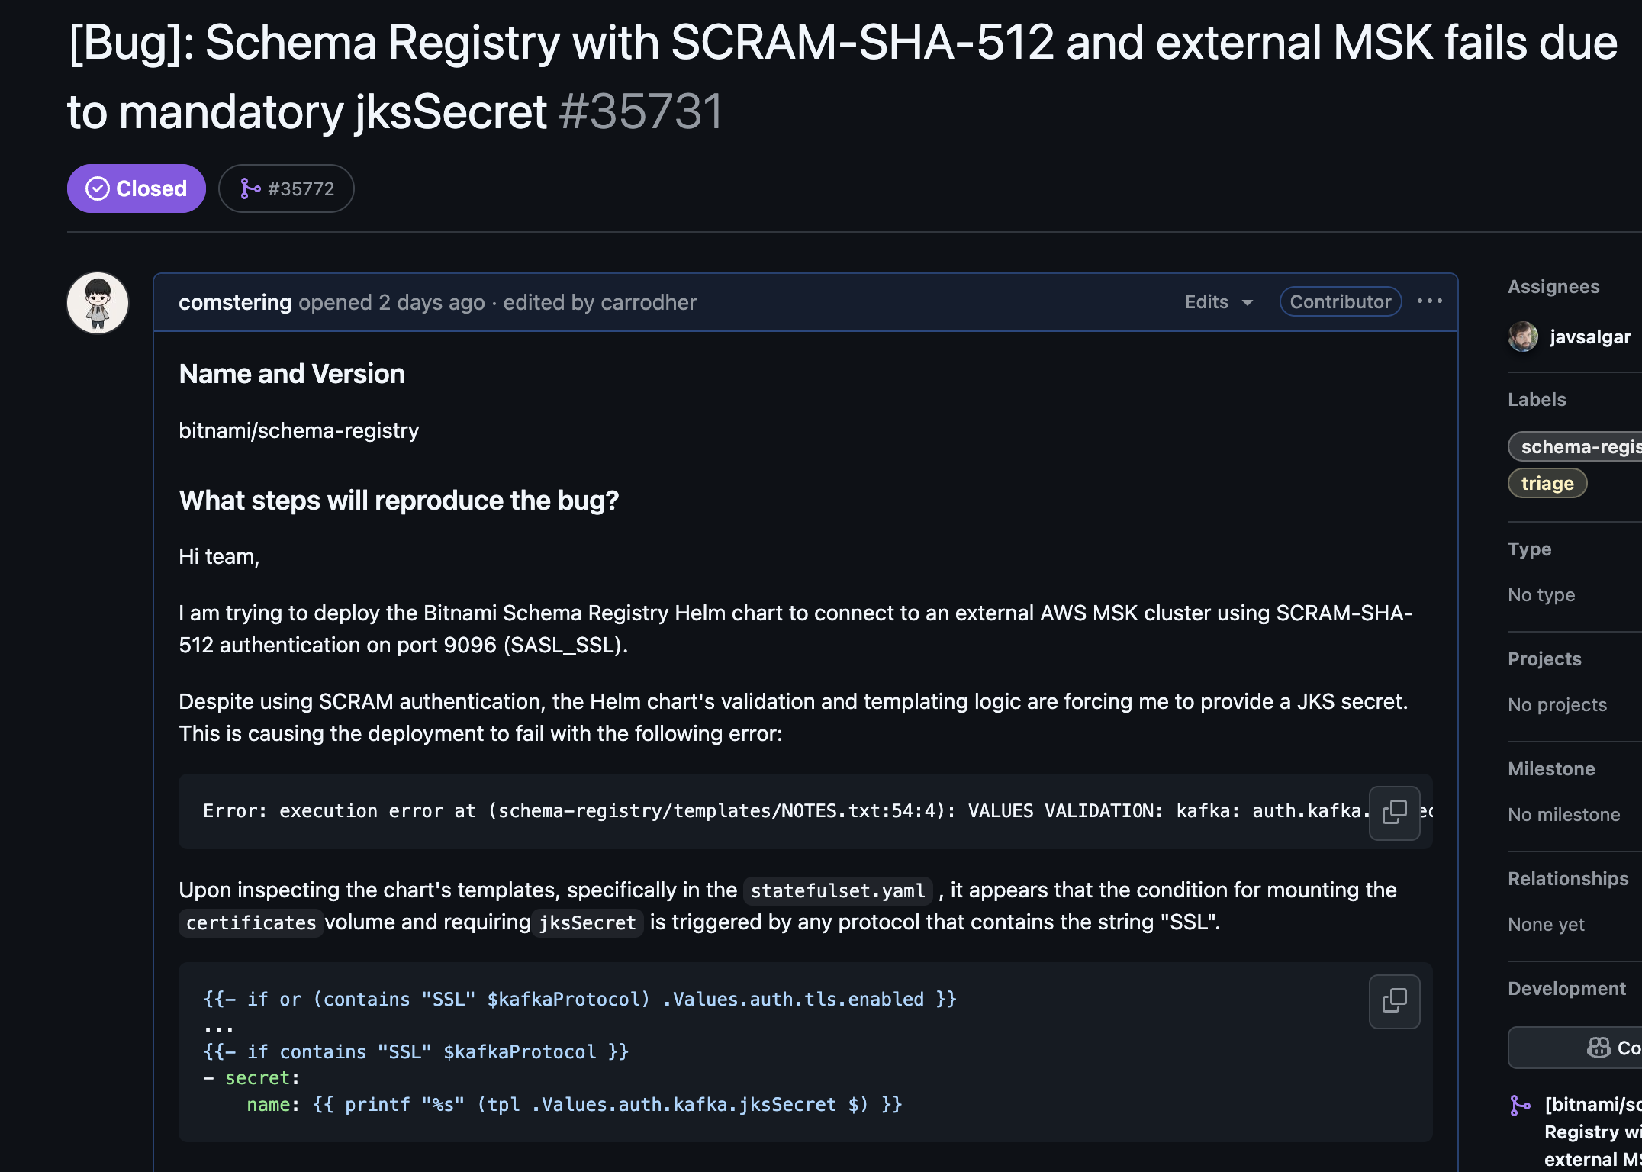
Task: Open the linked bitnami pull request in Development
Action: tap(1593, 1132)
